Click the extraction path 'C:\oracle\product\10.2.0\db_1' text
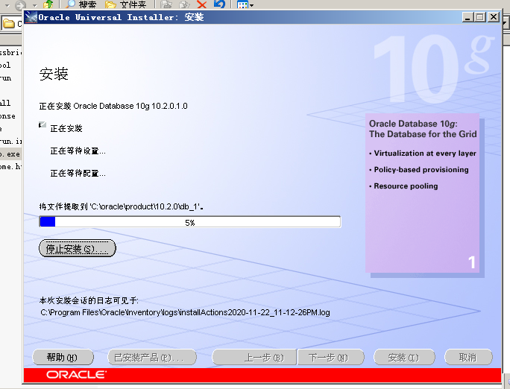This screenshot has height=389, width=510. point(145,206)
